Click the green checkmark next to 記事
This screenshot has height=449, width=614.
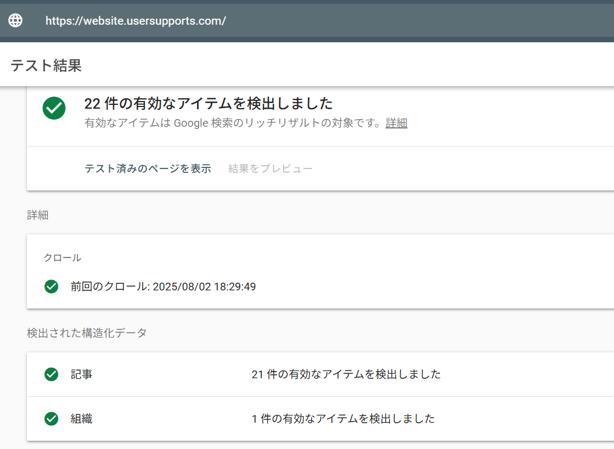[x=51, y=374]
